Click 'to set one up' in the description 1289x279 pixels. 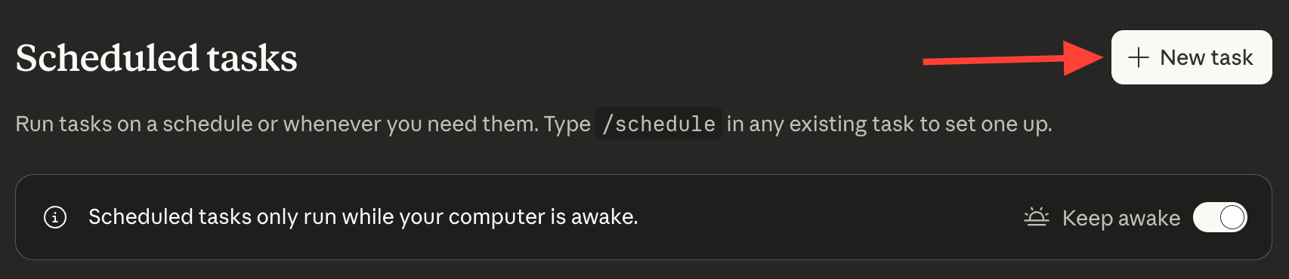[985, 124]
